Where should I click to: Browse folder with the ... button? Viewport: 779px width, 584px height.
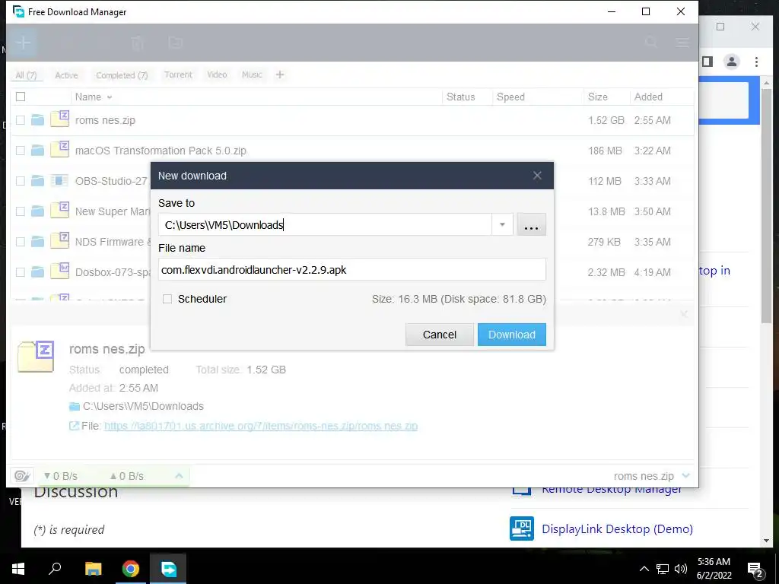click(x=531, y=225)
